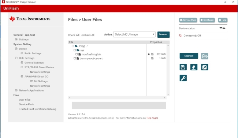The height and width of the screenshot is (138, 238).
Task: Click the disk icon on dummy-root-ca-cert row
Action: (152, 58)
